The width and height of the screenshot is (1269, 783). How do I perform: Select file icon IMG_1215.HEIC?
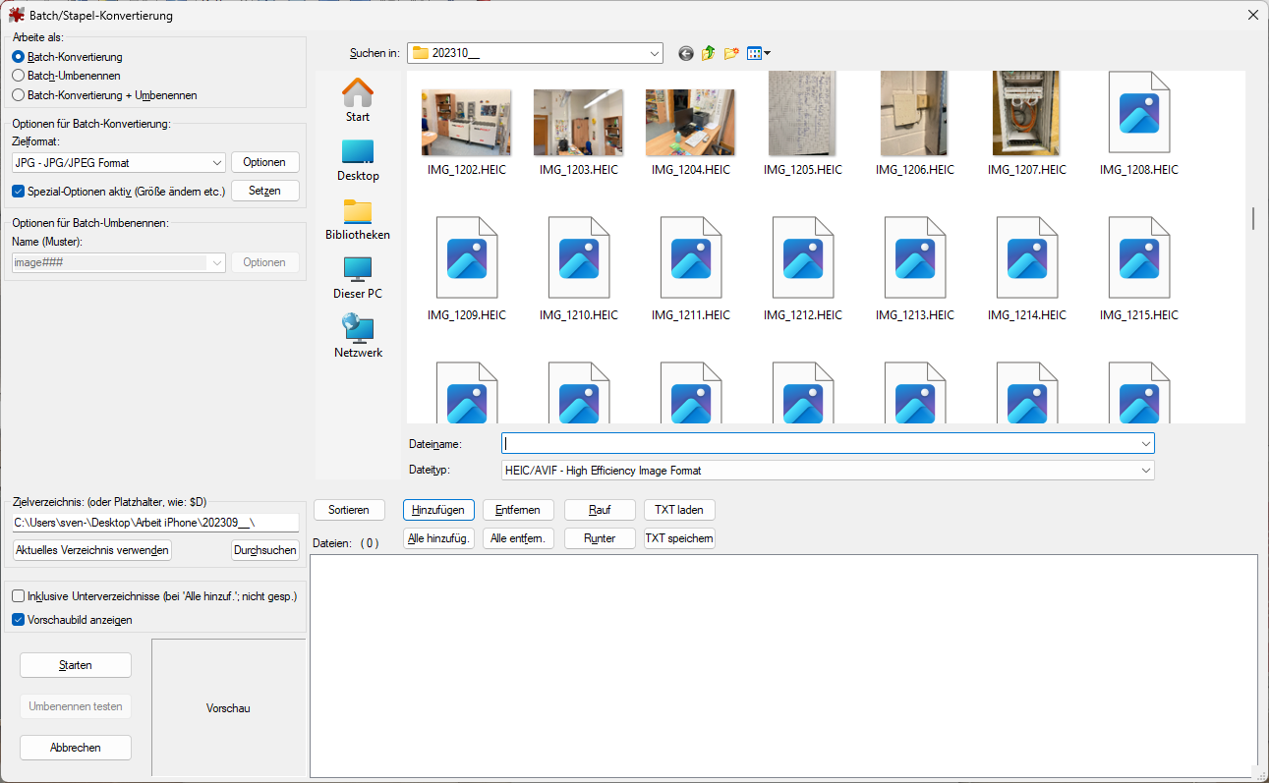click(1139, 258)
